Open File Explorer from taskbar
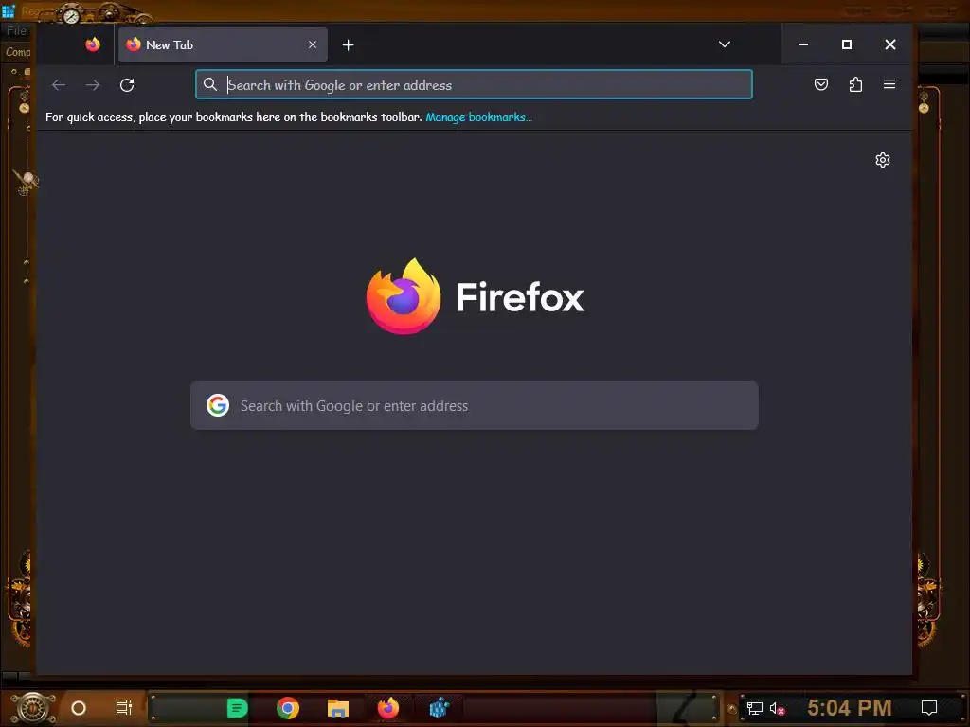970x727 pixels. [338, 708]
